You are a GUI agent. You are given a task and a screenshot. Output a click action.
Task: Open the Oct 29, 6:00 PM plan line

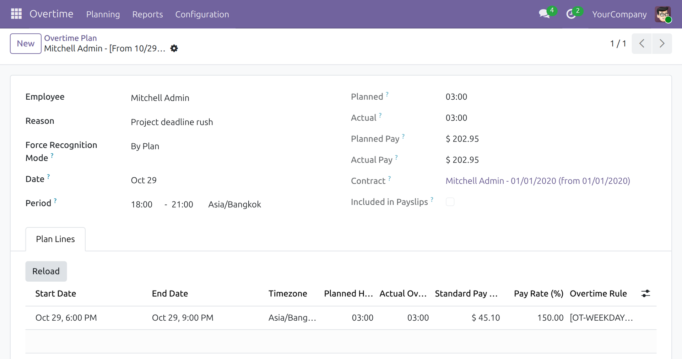point(66,318)
